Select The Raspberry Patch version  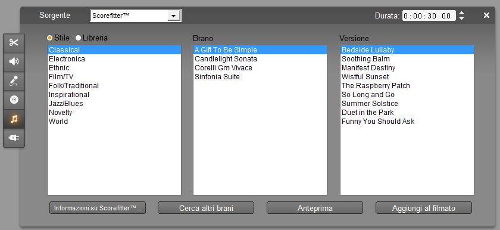[407, 85]
